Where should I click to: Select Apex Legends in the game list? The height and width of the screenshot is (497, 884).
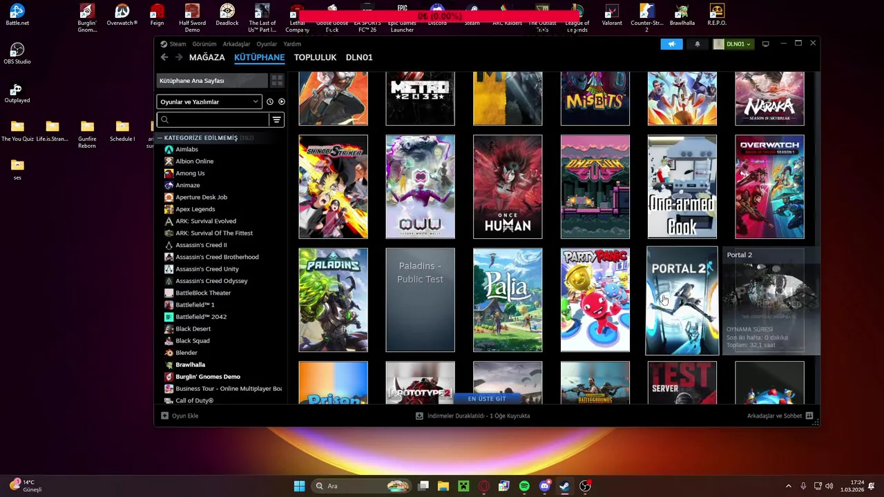(195, 209)
